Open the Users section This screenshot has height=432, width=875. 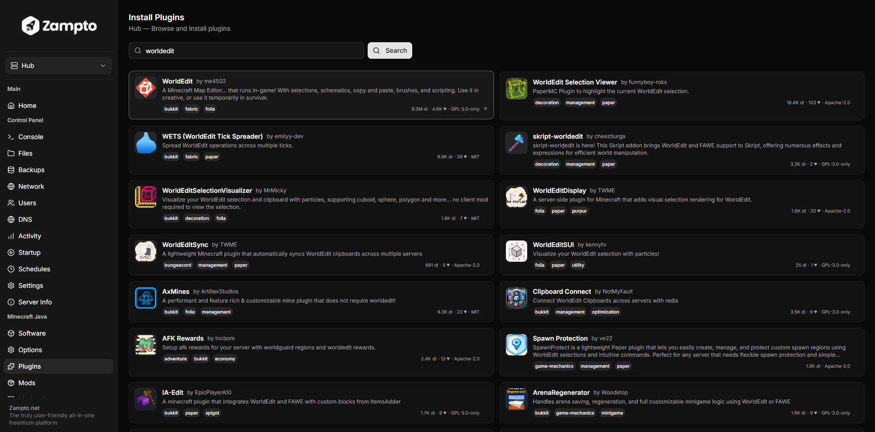pos(58,203)
